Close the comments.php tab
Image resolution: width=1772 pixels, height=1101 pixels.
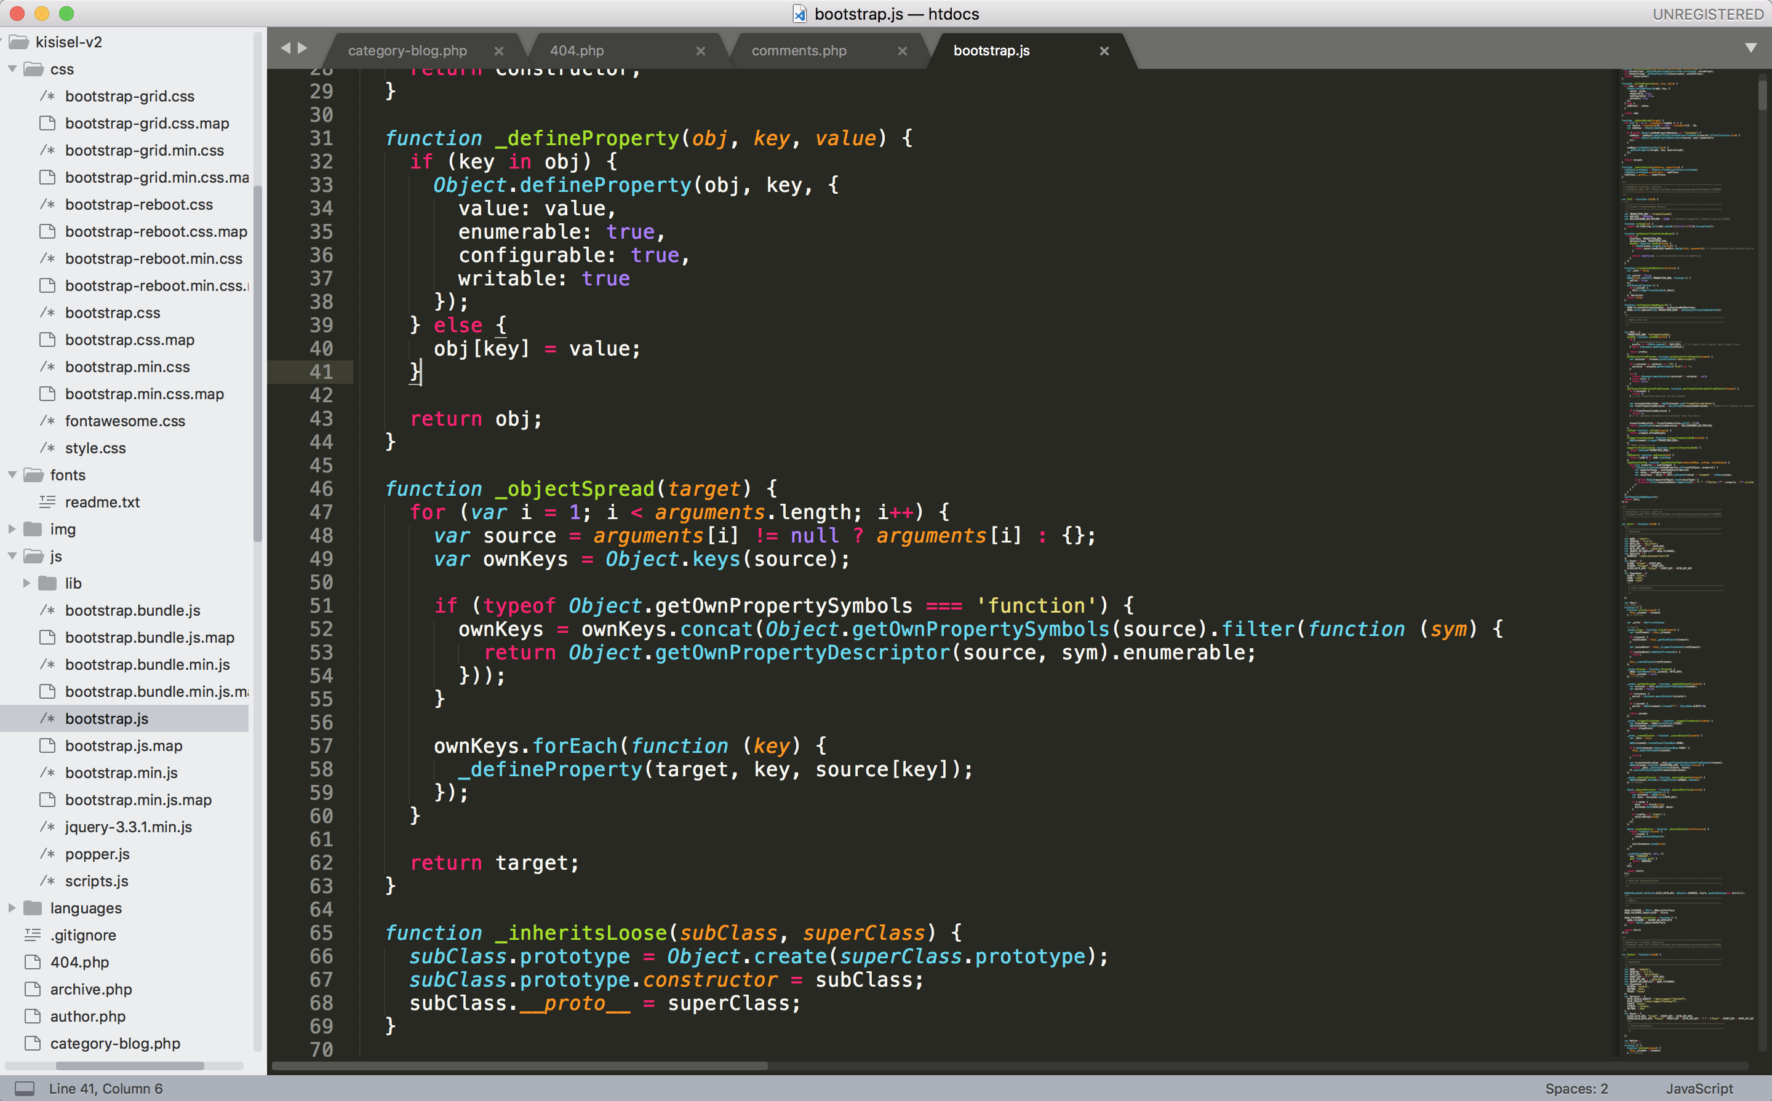[903, 51]
